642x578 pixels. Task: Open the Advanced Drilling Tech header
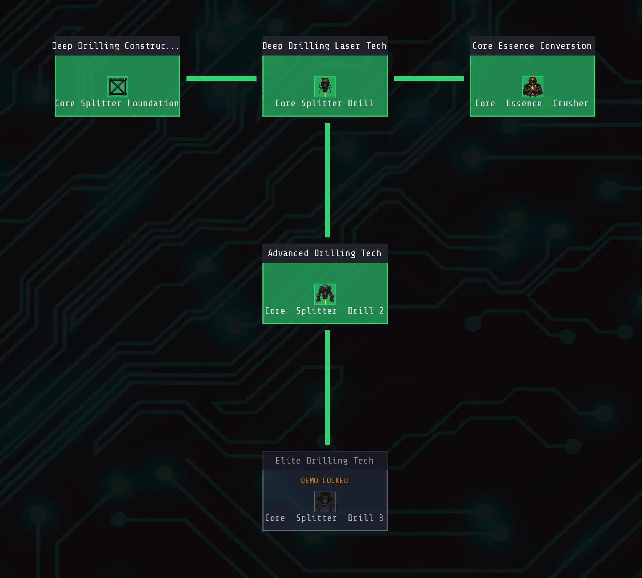(x=325, y=253)
